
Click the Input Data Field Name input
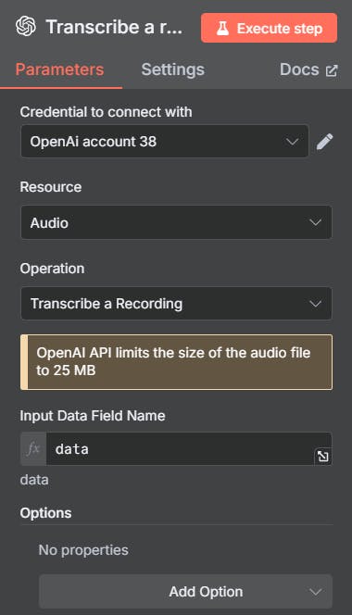pos(189,448)
